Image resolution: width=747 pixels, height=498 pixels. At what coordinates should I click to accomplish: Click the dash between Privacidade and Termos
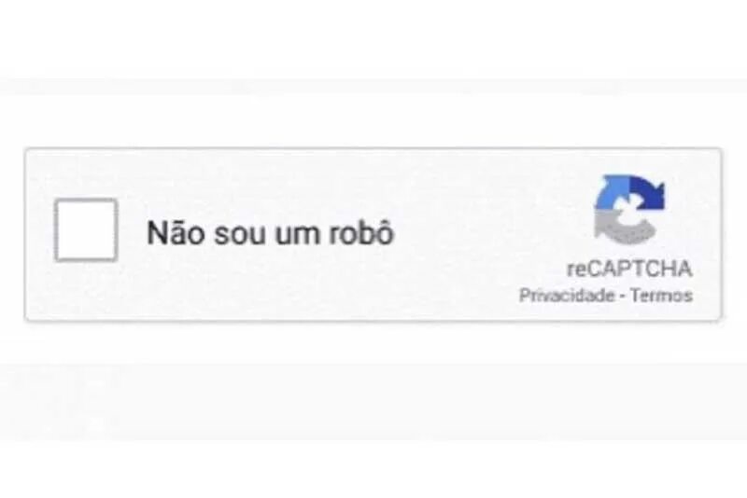(x=622, y=297)
